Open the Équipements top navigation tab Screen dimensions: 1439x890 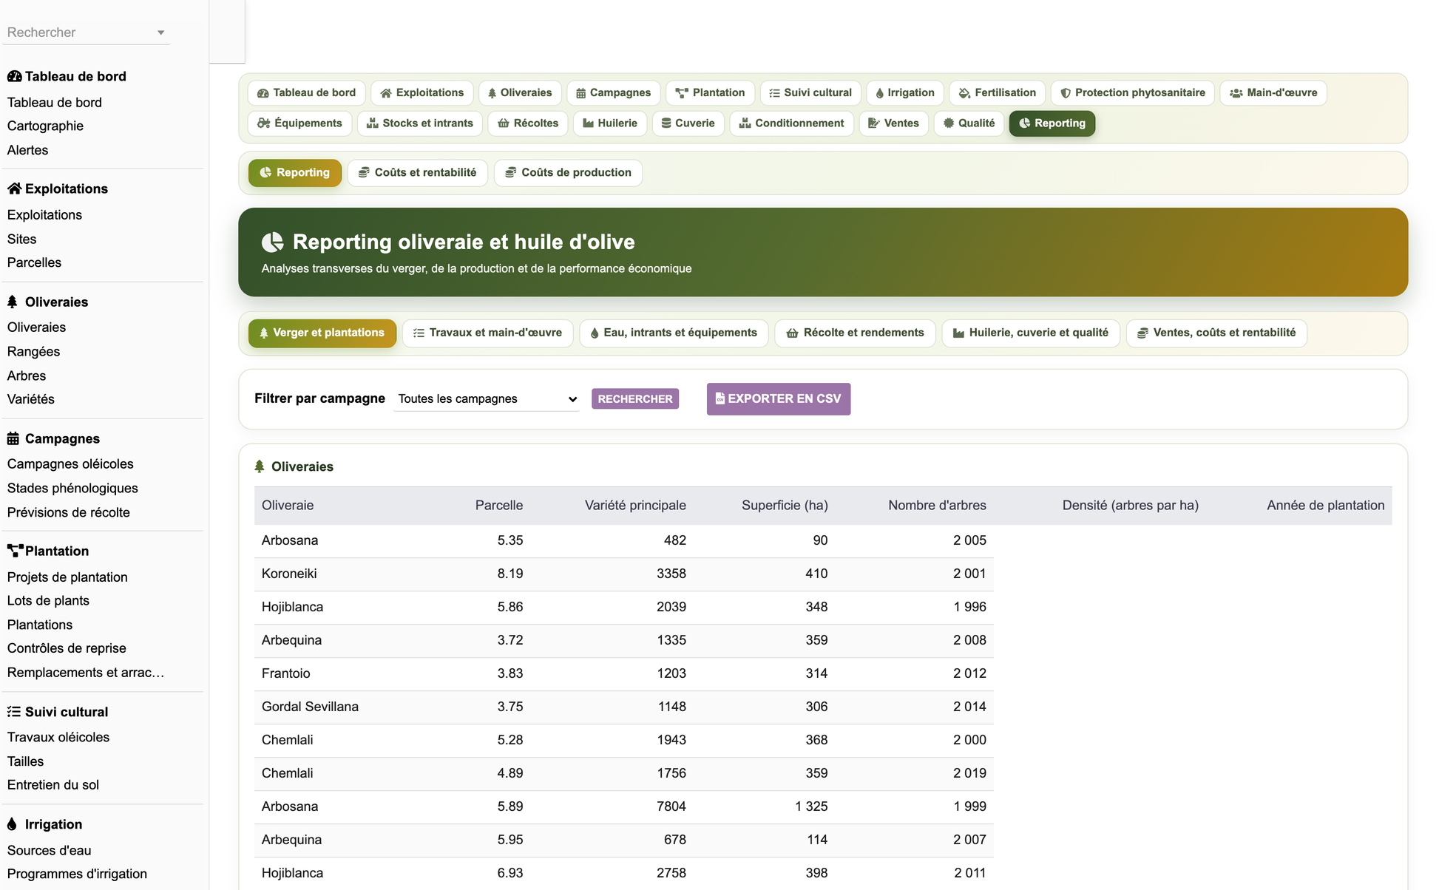(299, 123)
